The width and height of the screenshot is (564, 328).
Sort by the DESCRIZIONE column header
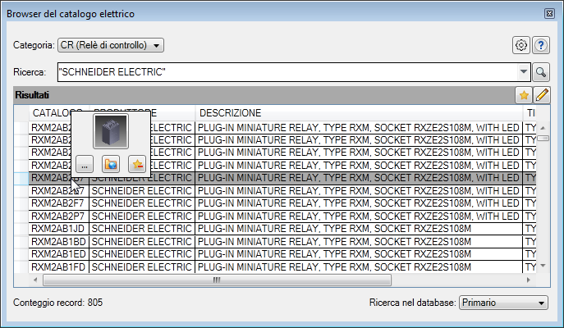click(x=359, y=113)
